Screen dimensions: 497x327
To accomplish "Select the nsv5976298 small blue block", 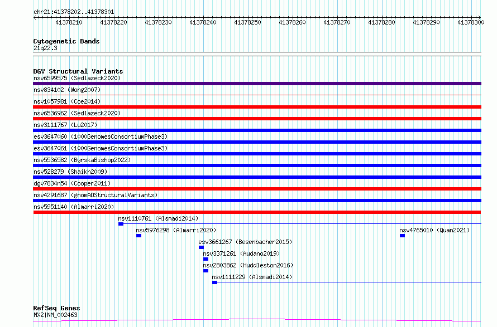I will coord(138,236).
